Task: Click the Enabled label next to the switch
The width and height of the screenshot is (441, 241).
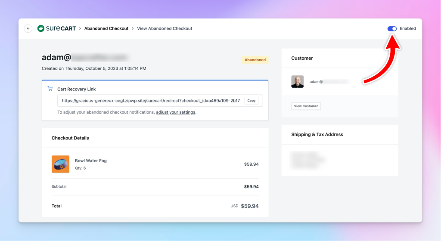Action: [x=407, y=29]
